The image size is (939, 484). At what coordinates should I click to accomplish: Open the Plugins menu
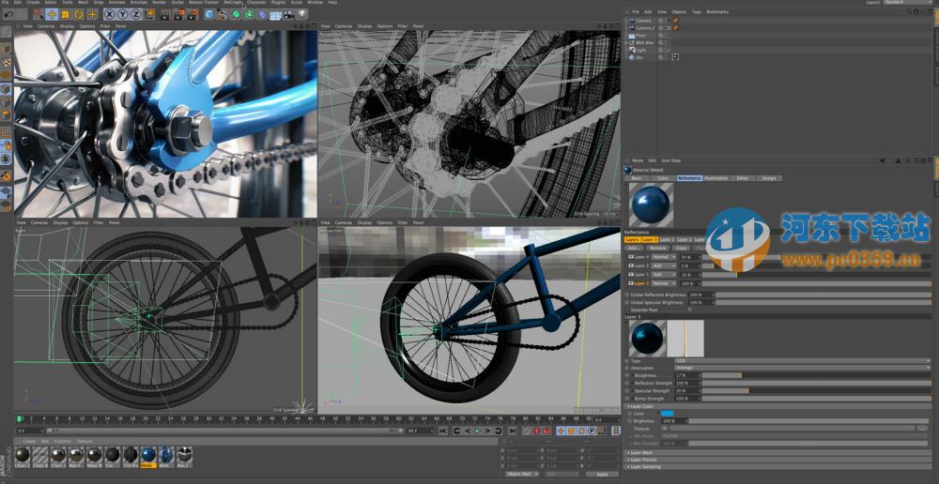point(279,3)
